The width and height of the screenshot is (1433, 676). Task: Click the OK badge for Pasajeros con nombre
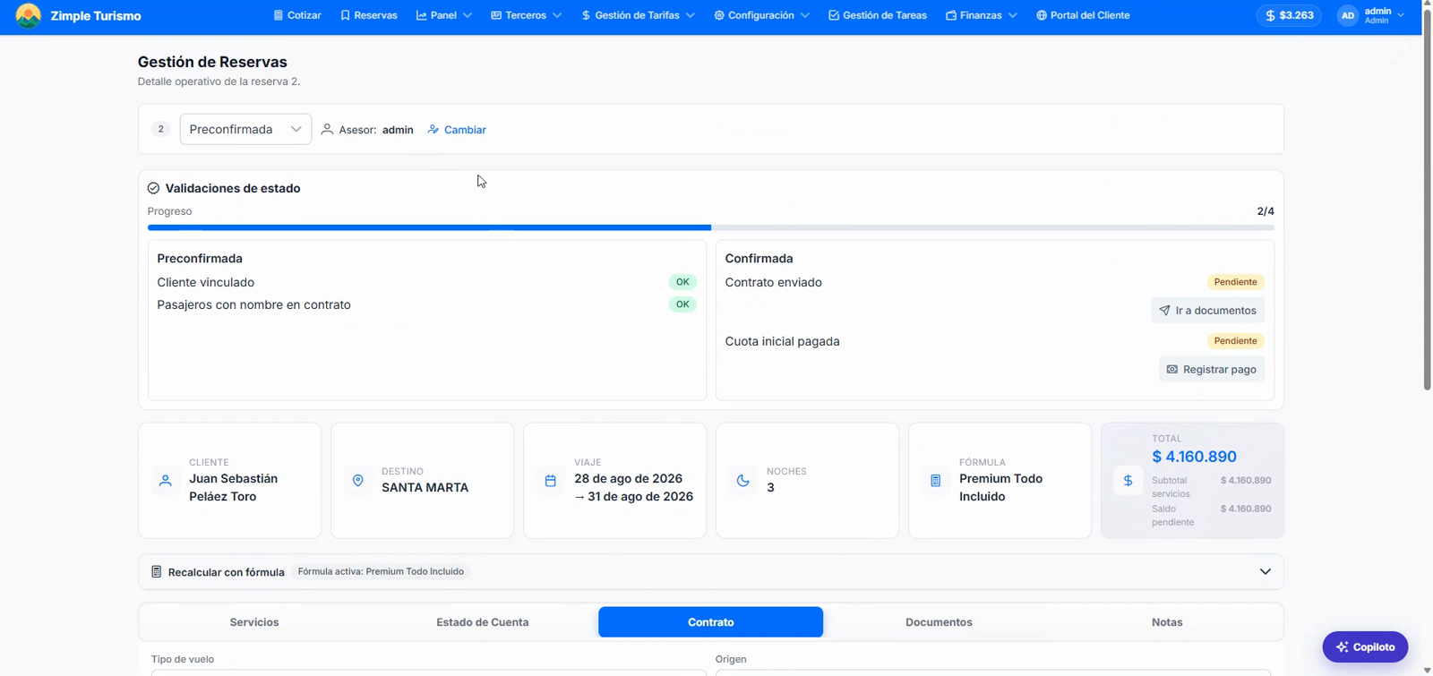[682, 304]
